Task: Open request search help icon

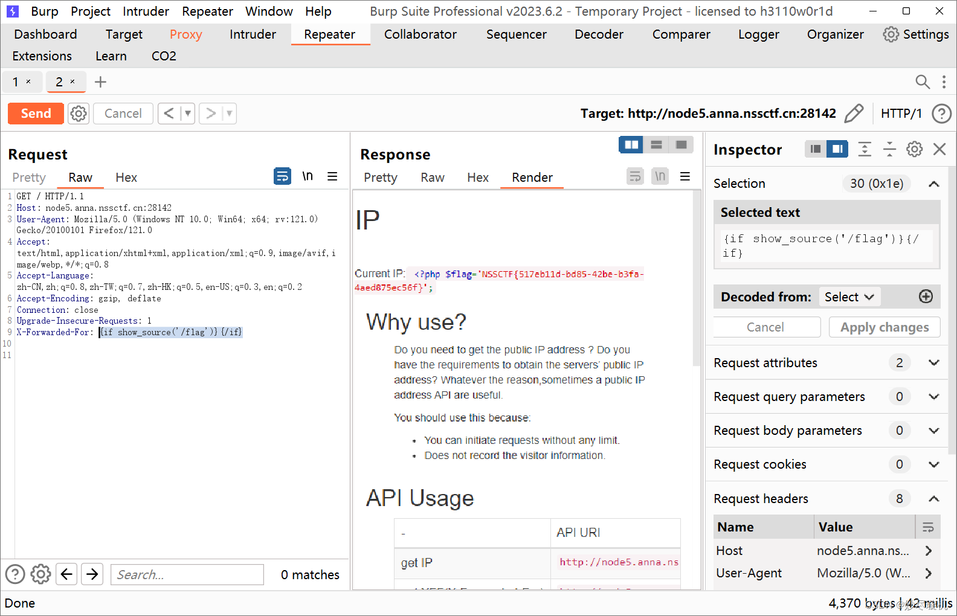Action: point(15,574)
